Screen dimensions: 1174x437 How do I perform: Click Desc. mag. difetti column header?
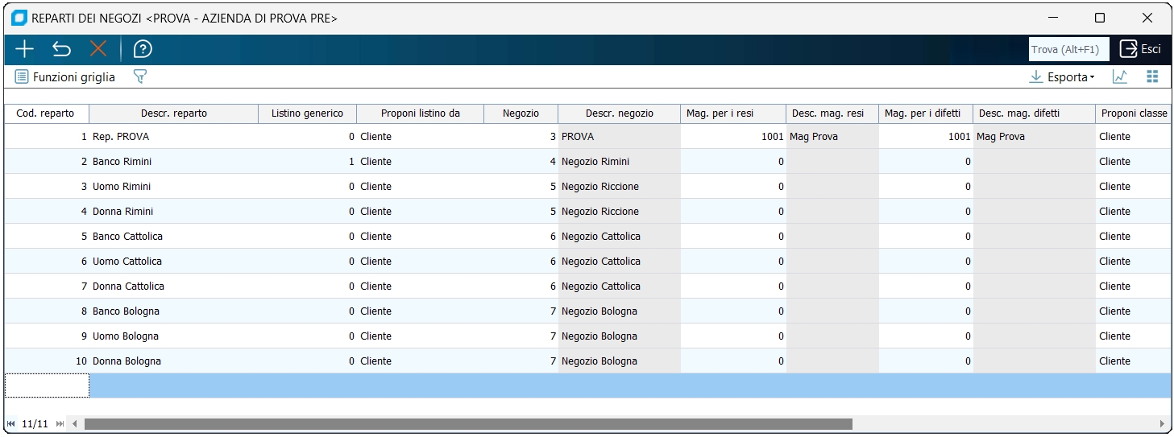coord(1034,113)
